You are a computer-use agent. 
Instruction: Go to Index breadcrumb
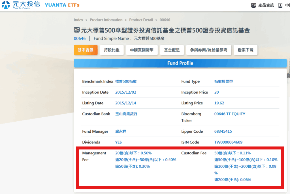78,20
